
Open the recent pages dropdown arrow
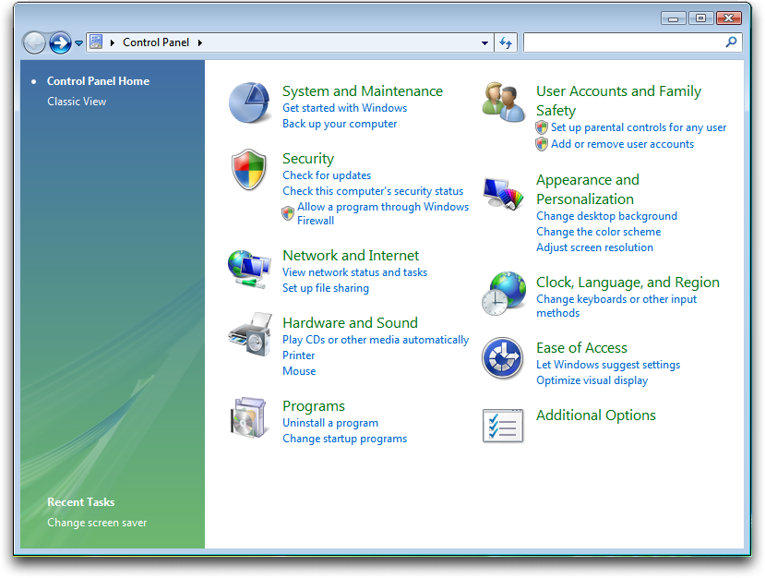[x=78, y=43]
